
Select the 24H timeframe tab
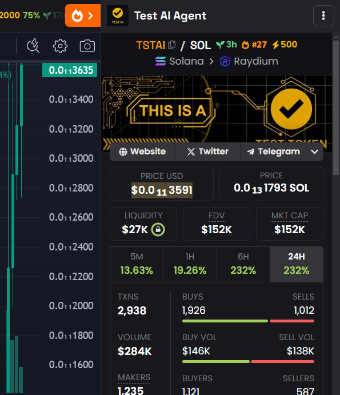[x=297, y=264]
